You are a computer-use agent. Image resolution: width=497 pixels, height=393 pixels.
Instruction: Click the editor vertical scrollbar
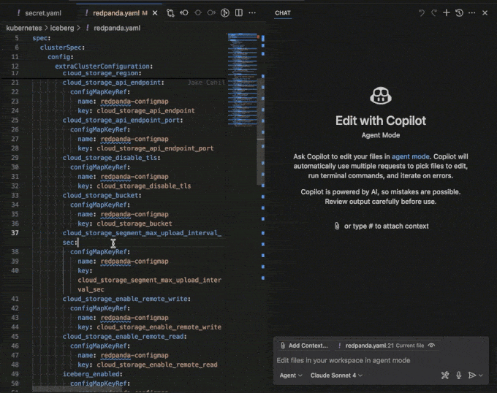point(260,131)
